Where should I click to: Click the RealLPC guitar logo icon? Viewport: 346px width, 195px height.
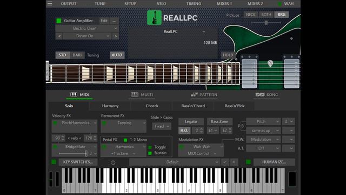(154, 17)
